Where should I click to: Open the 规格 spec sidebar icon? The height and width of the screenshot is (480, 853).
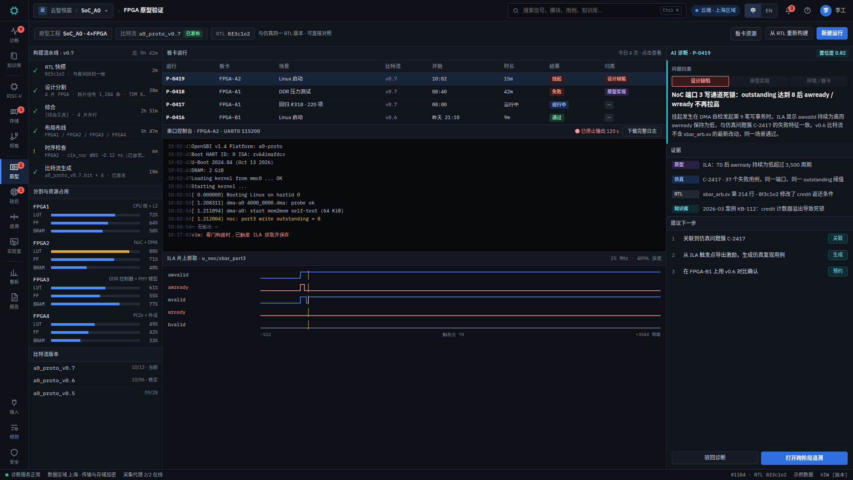(14, 140)
